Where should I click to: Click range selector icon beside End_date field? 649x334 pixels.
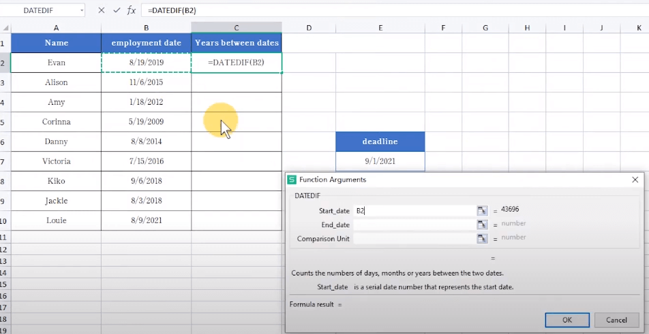[x=482, y=224]
